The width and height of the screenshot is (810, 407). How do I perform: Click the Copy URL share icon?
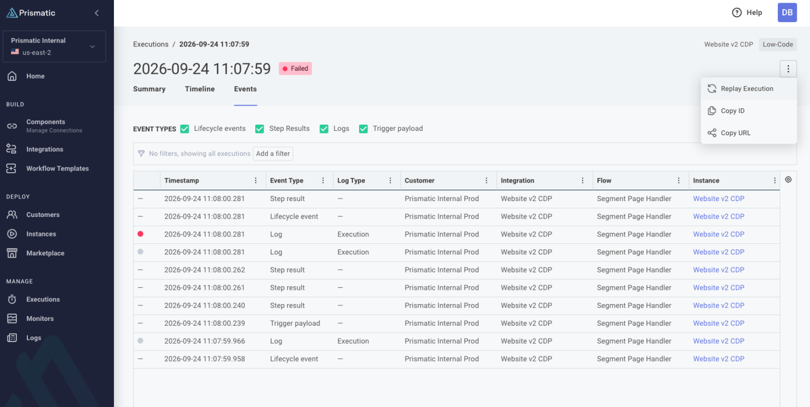point(712,133)
